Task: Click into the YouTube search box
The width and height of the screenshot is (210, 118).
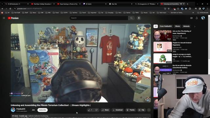Action: pos(99,18)
